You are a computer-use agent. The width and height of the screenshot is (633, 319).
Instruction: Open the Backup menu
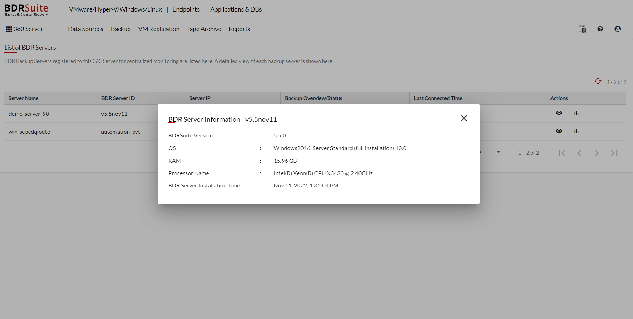tap(121, 29)
